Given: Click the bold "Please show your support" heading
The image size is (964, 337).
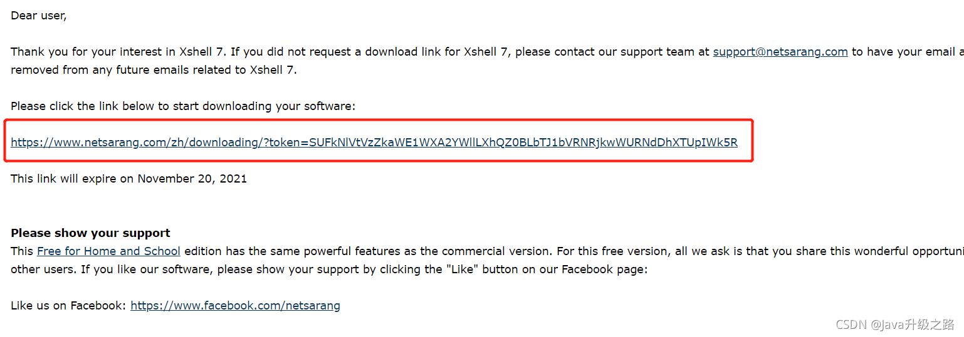Looking at the screenshot, I should [x=90, y=233].
